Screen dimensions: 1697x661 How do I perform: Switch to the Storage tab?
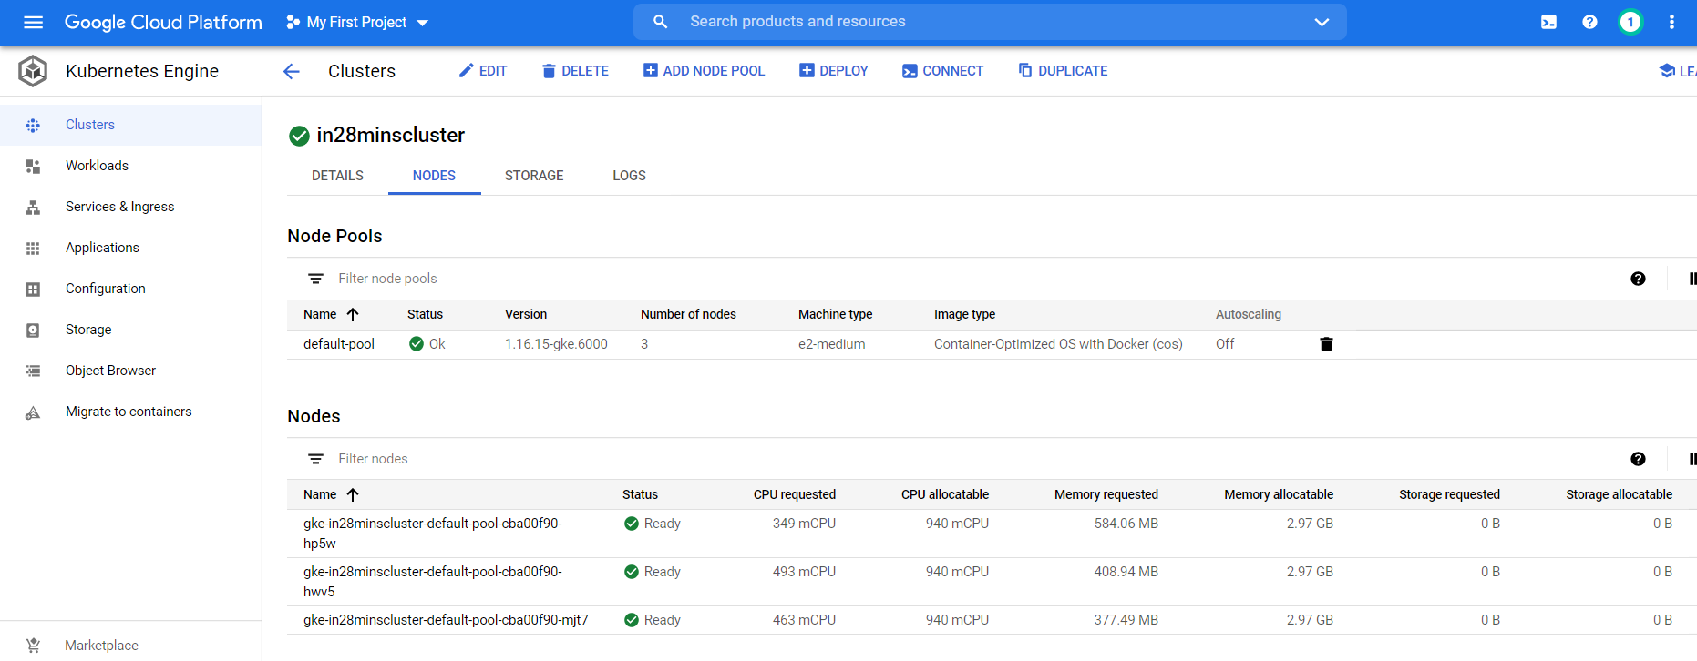point(534,176)
